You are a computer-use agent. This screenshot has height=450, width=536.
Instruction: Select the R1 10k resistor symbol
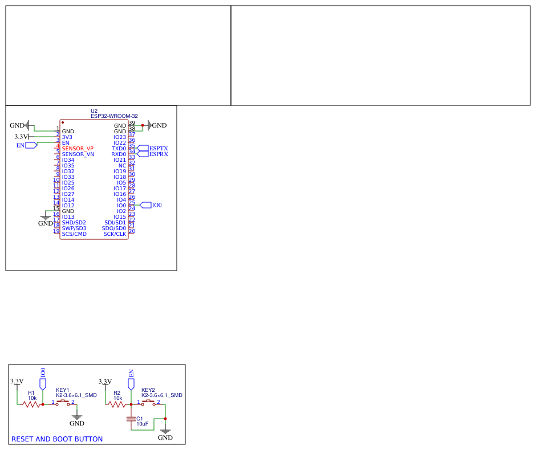click(x=31, y=404)
